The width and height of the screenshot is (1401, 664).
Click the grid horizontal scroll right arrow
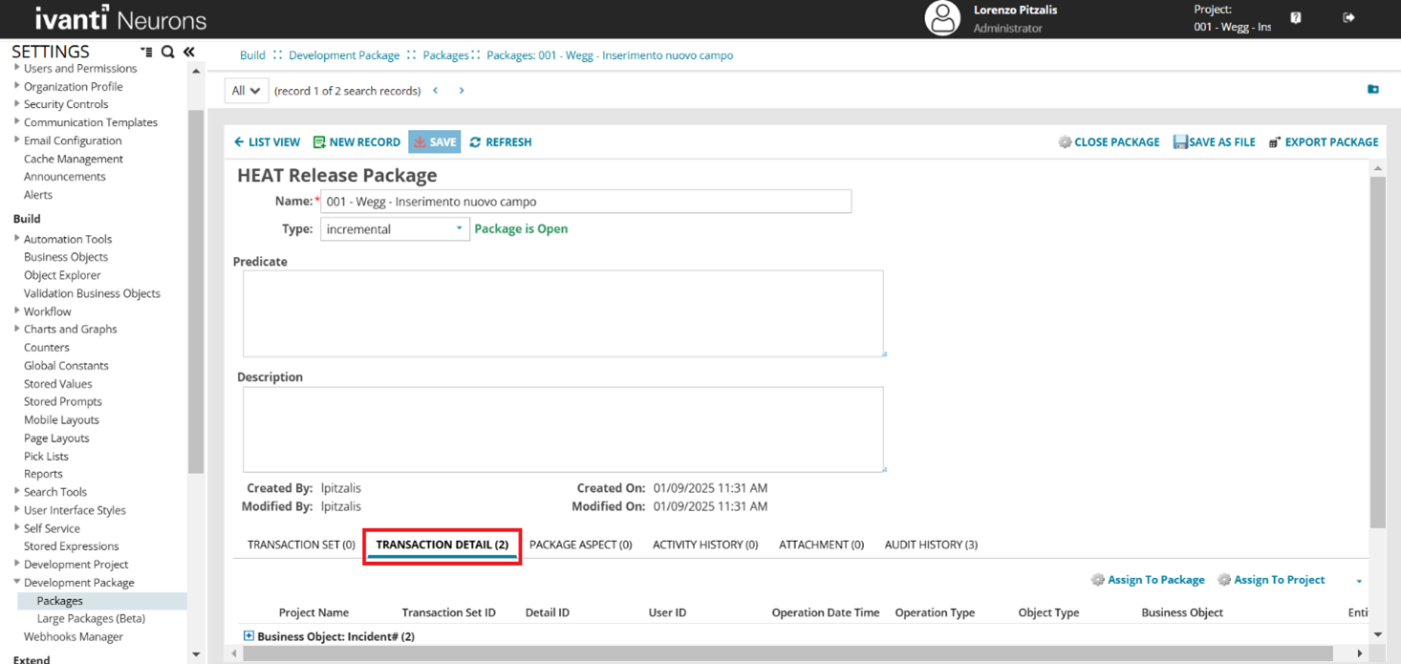tap(1359, 653)
